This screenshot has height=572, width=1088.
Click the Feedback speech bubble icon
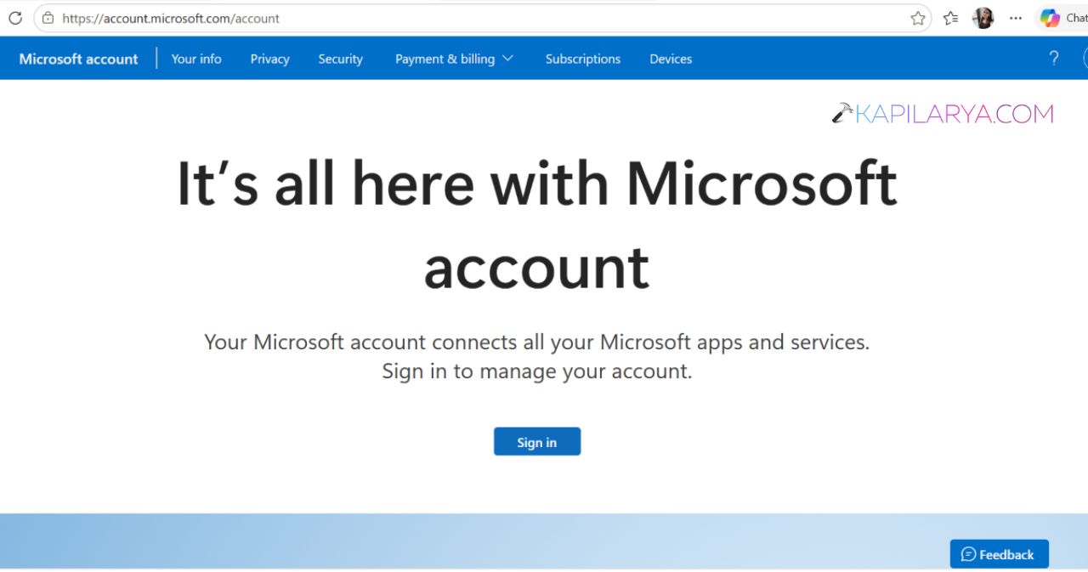click(x=968, y=554)
